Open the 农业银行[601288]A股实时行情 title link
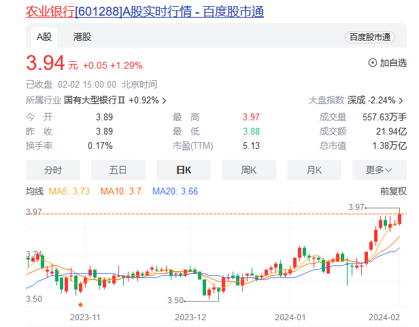The image size is (419, 327). coord(145,12)
